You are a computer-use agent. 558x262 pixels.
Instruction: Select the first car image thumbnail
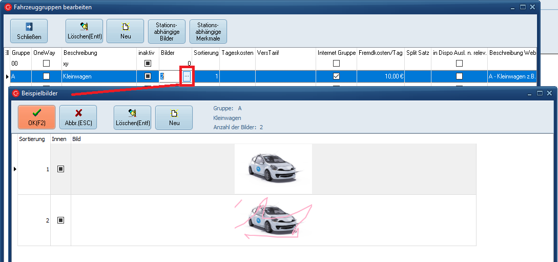click(x=273, y=169)
